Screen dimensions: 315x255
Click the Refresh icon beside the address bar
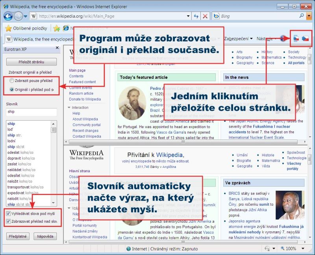click(x=196, y=16)
